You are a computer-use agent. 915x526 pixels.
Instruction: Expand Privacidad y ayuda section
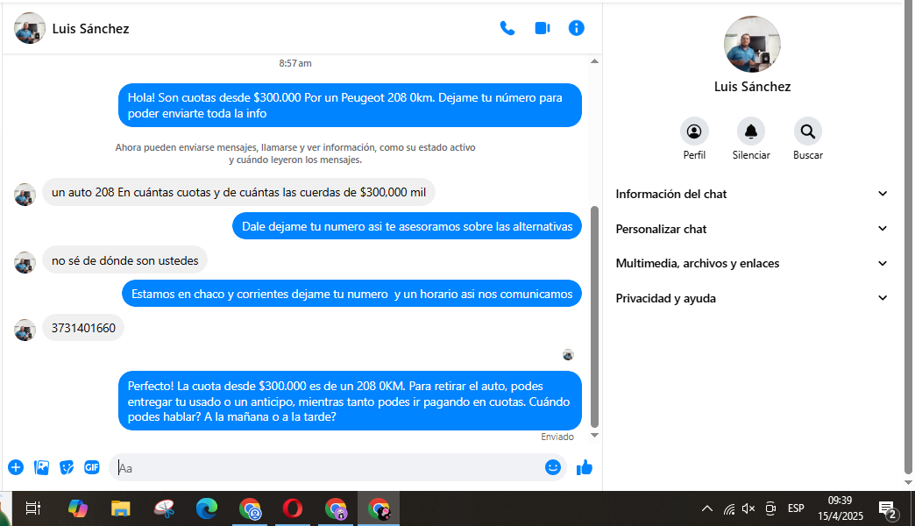[x=752, y=298]
